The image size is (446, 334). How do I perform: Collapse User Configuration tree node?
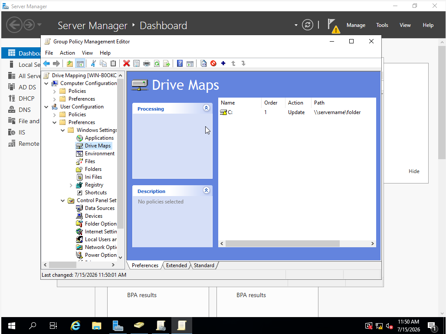coord(46,107)
